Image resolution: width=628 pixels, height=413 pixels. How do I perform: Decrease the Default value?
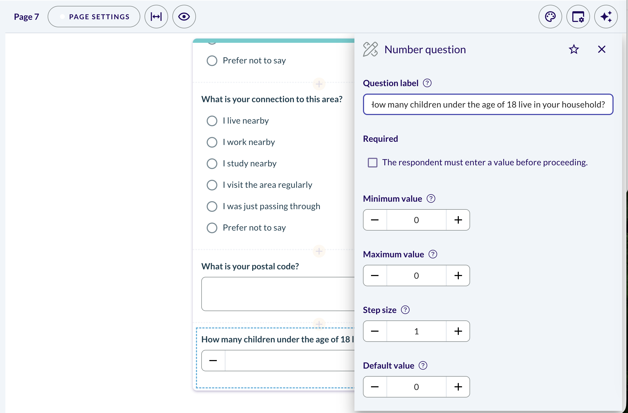click(x=375, y=387)
